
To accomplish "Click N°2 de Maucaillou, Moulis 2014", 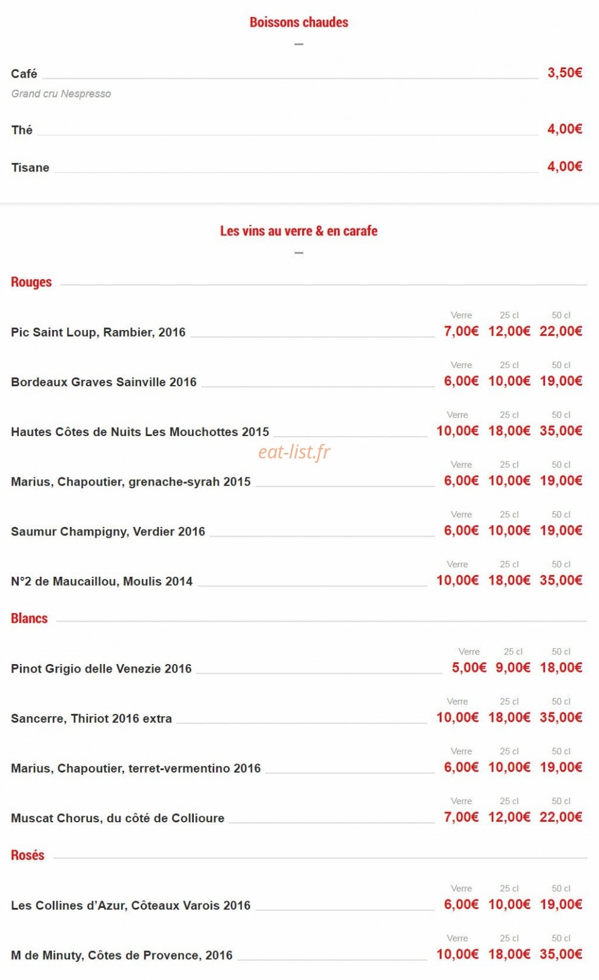I will tap(102, 581).
